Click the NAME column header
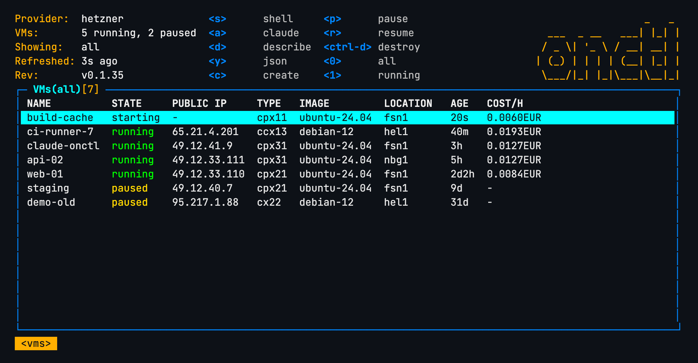698x363 pixels. point(39,104)
